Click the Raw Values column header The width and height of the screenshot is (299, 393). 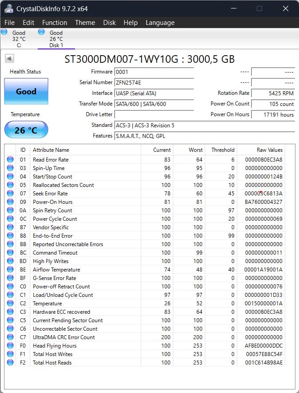point(261,150)
